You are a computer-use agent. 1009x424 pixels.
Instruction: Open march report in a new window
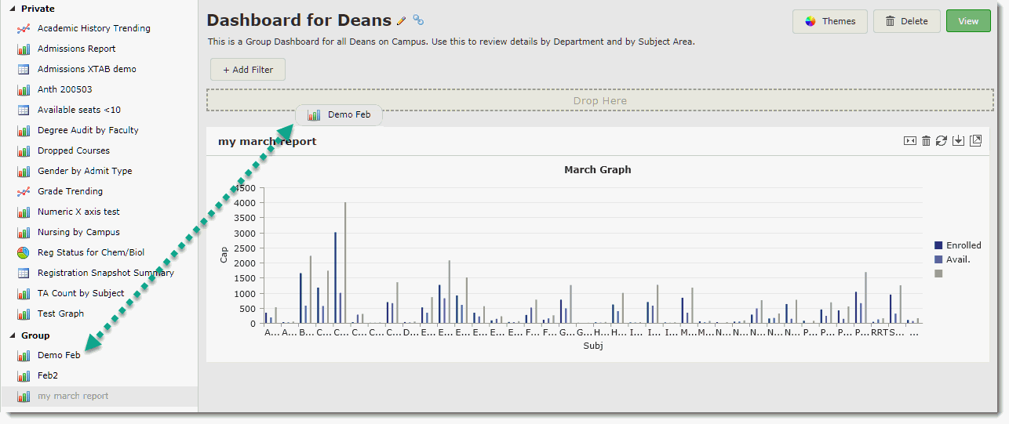(975, 141)
